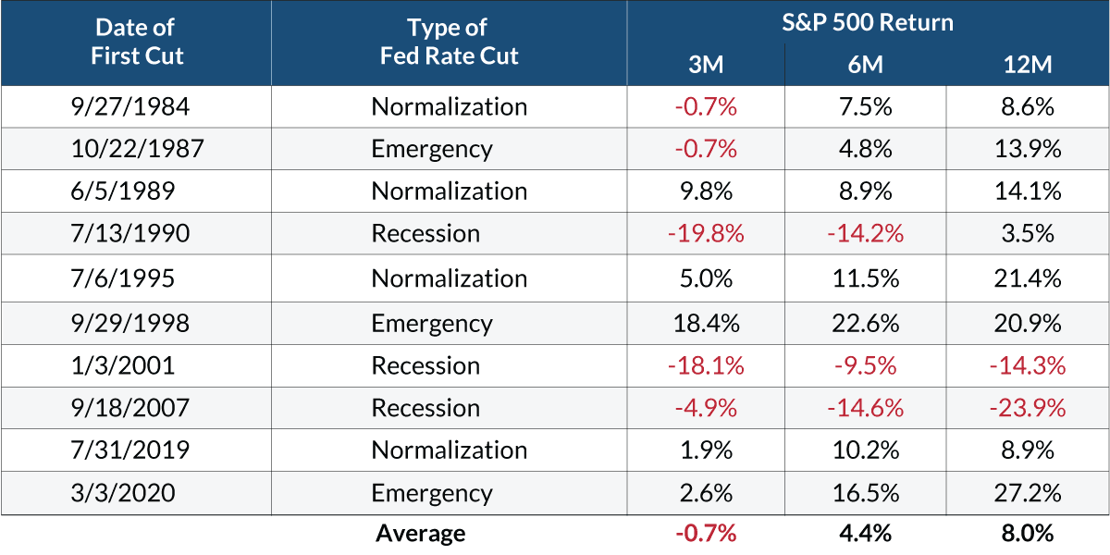
Task: Click the "S&P 500 Return" header
Action: (866, 21)
